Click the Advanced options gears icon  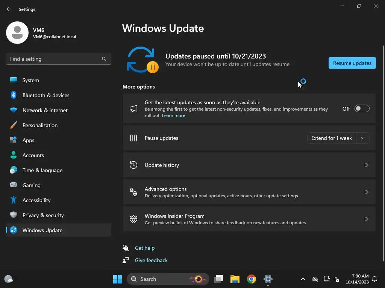tap(133, 192)
